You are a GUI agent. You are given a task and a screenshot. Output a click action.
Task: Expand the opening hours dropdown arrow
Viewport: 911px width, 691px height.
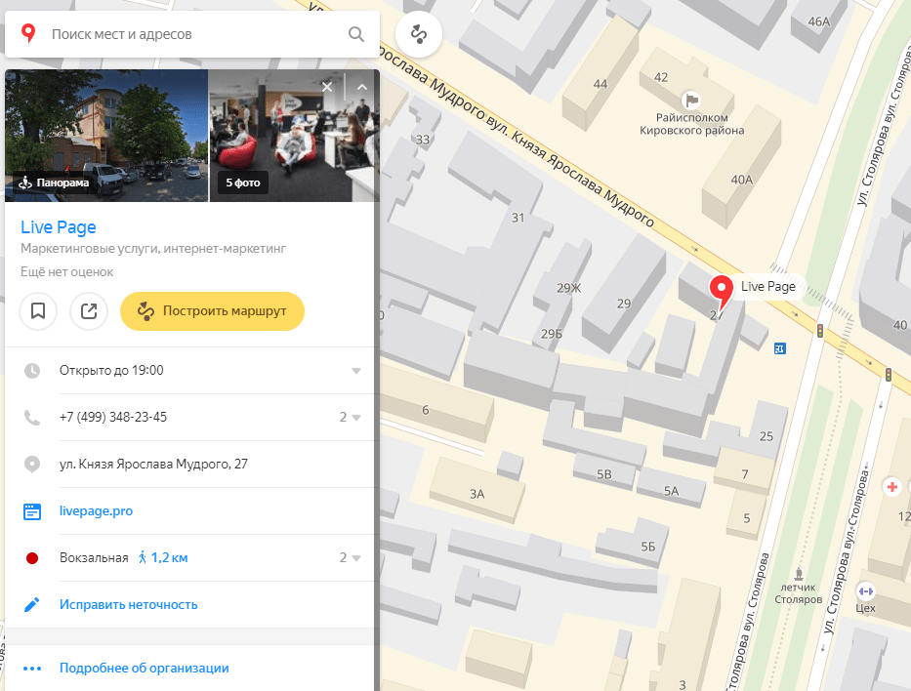356,371
